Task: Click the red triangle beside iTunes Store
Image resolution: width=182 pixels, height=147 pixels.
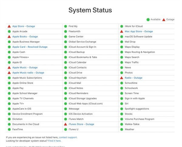Action: click(66, 124)
